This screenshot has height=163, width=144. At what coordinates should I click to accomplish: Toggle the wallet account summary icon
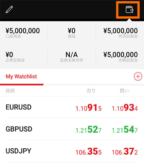coord(129,10)
